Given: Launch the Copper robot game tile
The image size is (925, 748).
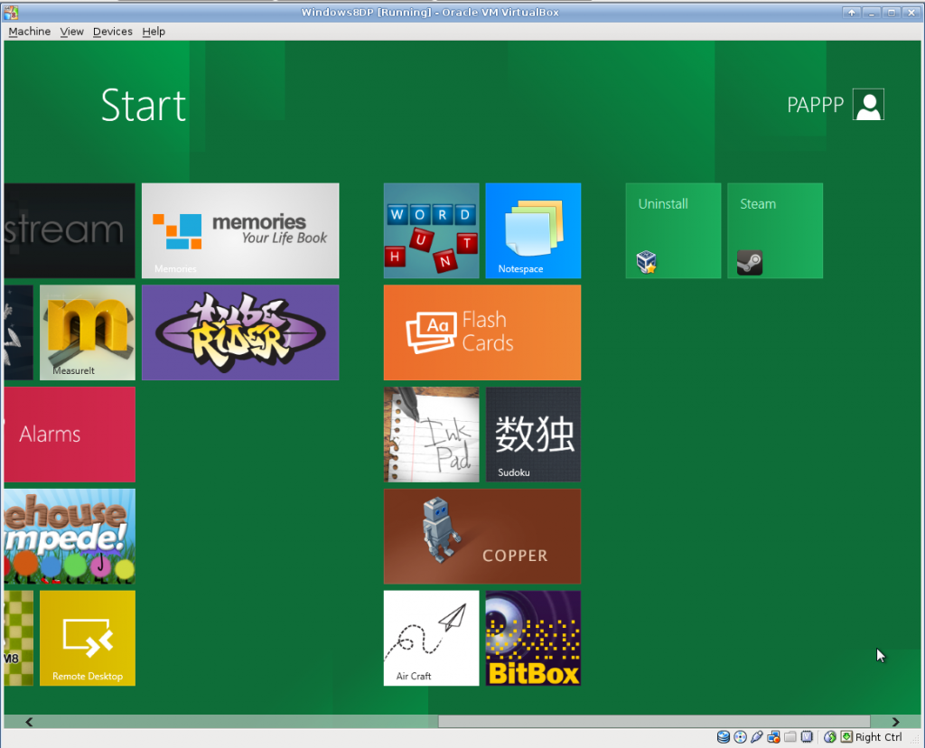Looking at the screenshot, I should [x=482, y=537].
